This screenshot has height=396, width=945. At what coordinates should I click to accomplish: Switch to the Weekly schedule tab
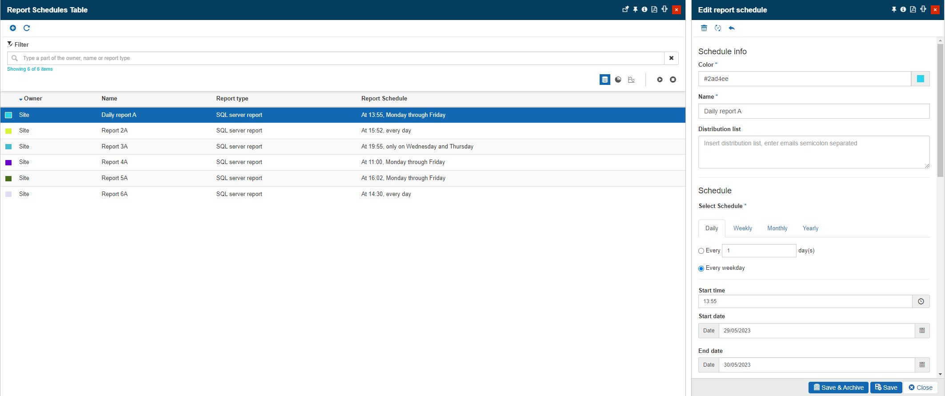pyautogui.click(x=742, y=228)
